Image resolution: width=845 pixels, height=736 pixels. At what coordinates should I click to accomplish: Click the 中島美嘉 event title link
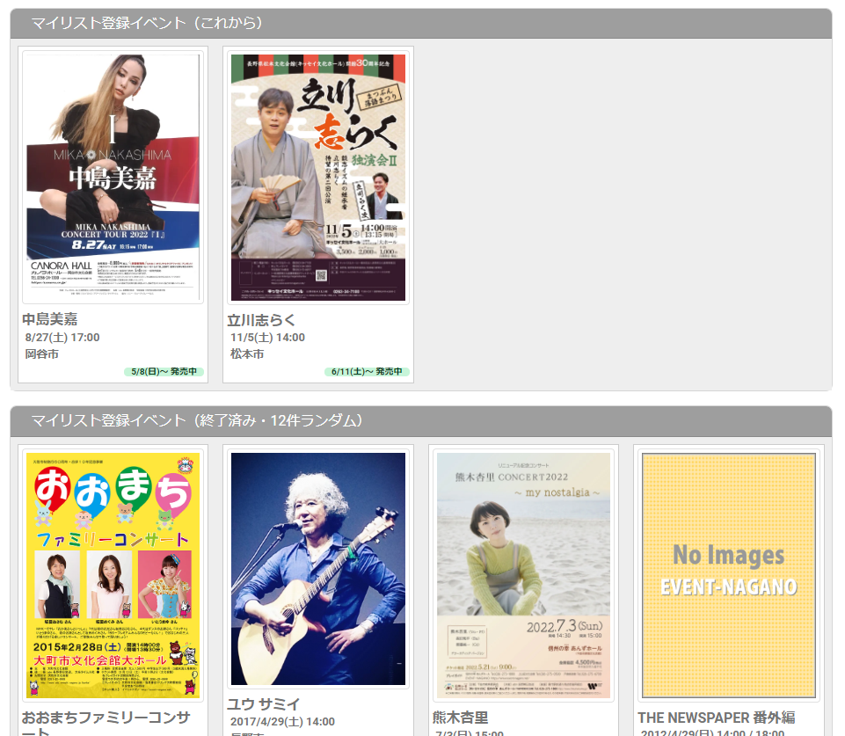pyautogui.click(x=49, y=319)
